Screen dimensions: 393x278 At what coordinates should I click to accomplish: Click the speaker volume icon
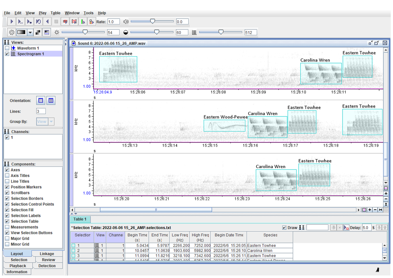click(126, 22)
